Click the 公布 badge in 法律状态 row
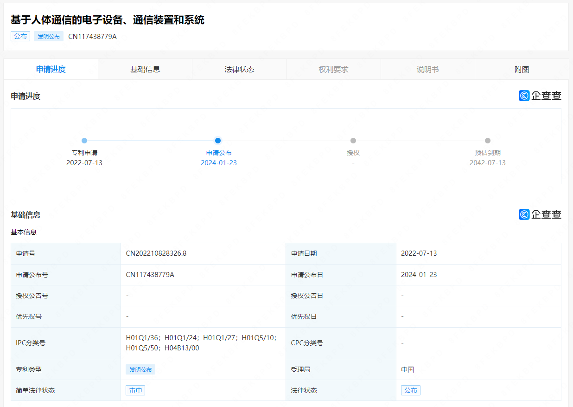The height and width of the screenshot is (407, 573). tap(411, 390)
